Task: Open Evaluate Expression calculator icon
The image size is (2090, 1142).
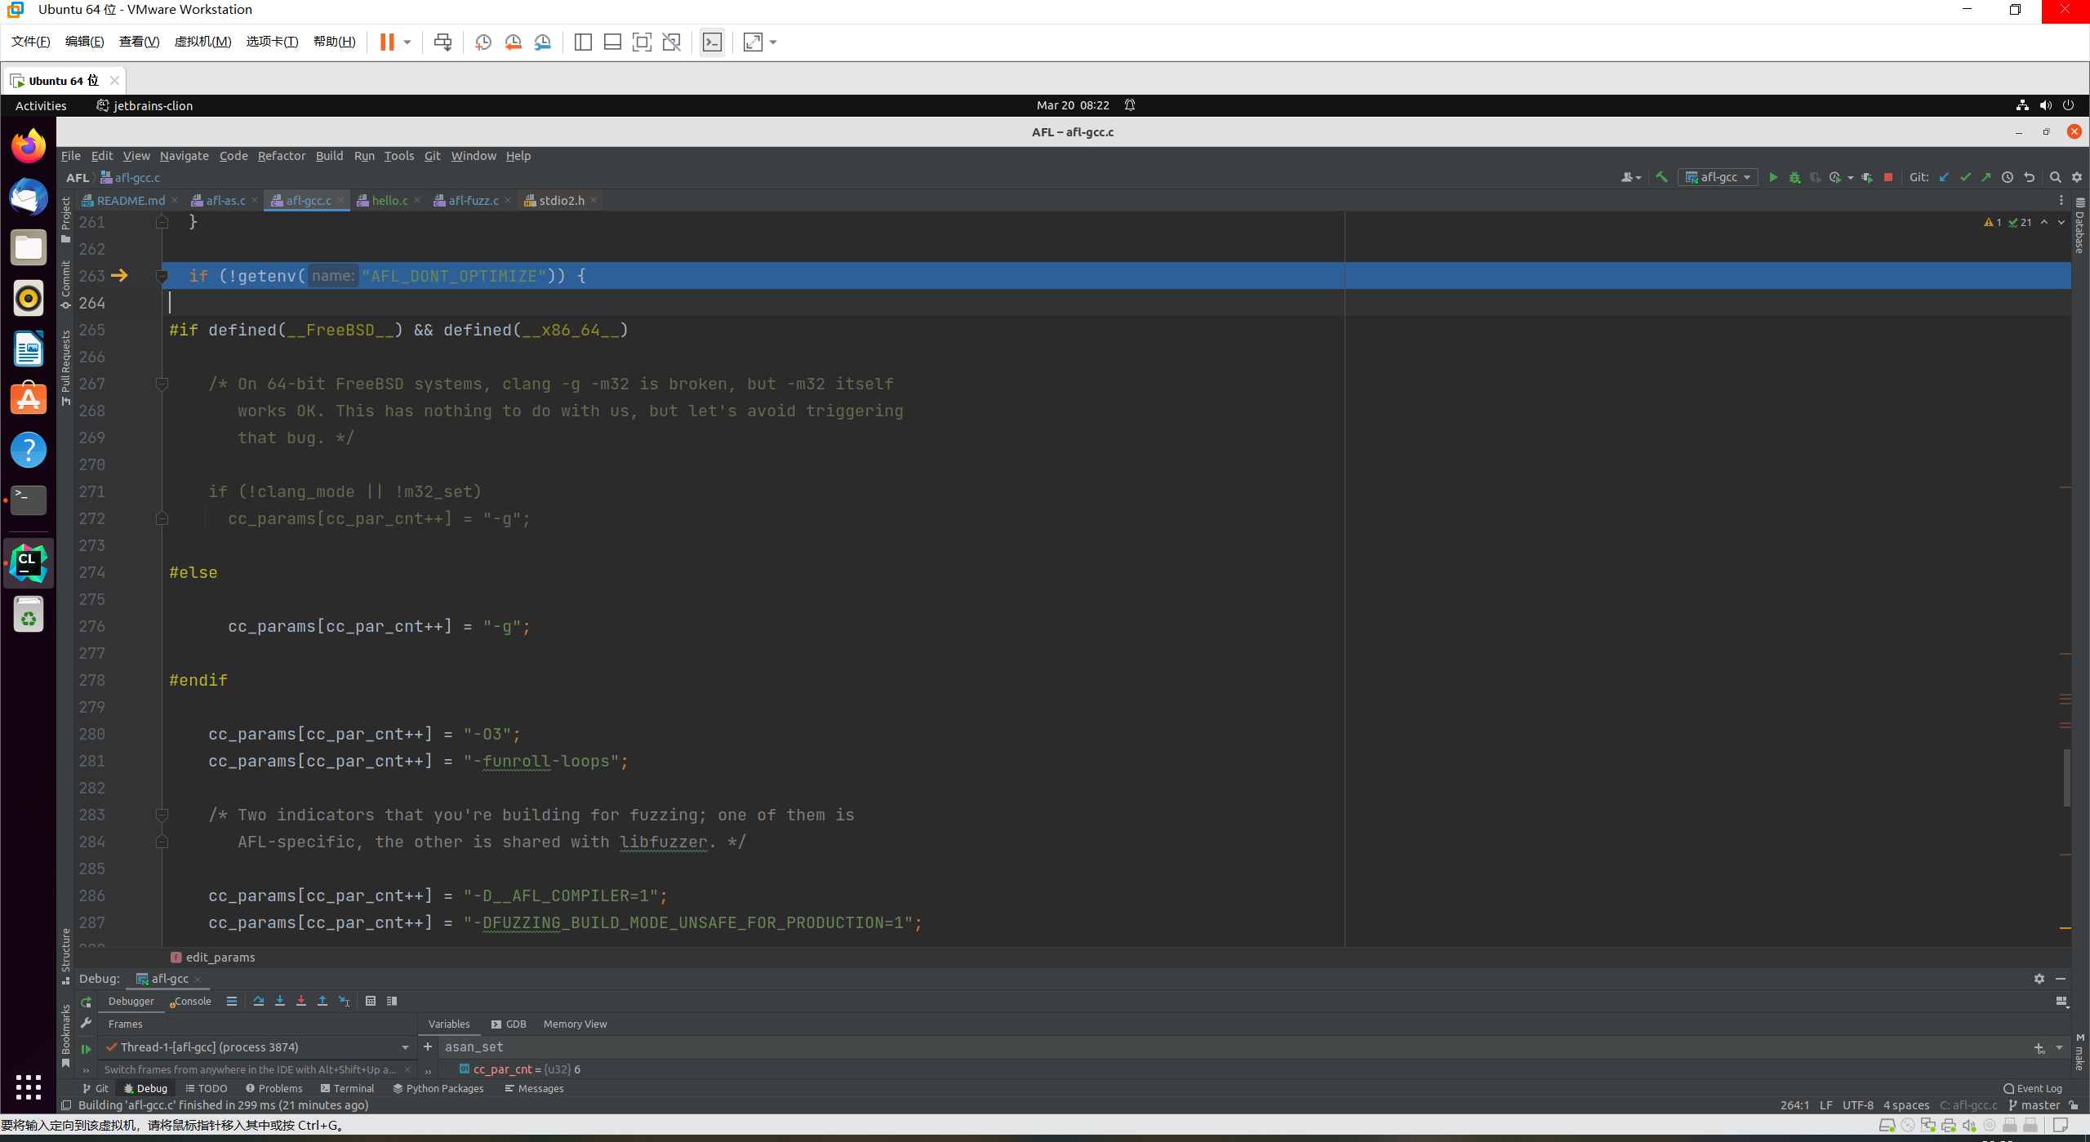Action: [x=371, y=1001]
